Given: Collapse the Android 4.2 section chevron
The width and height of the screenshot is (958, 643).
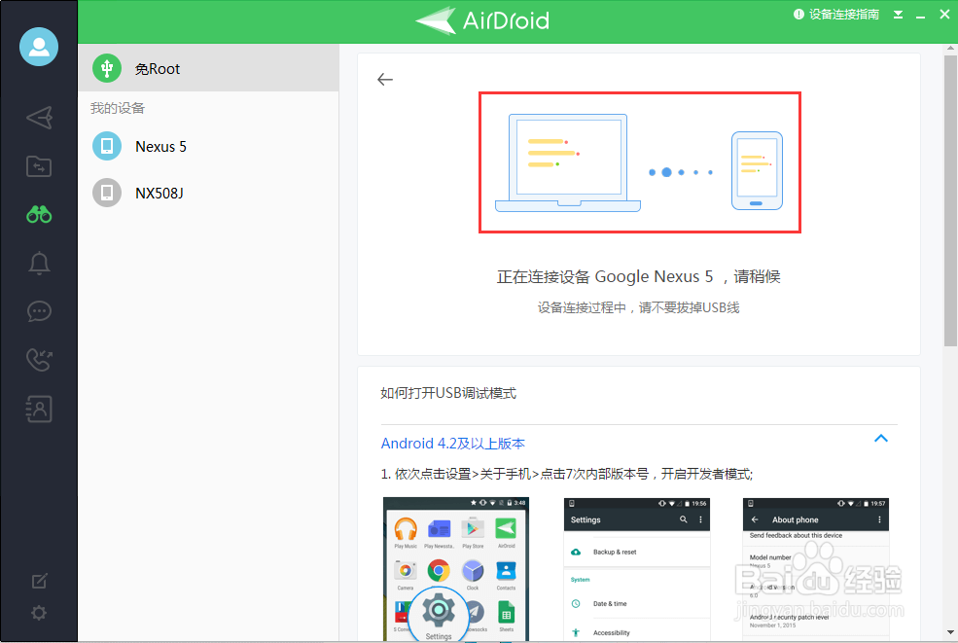Looking at the screenshot, I should pos(880,439).
